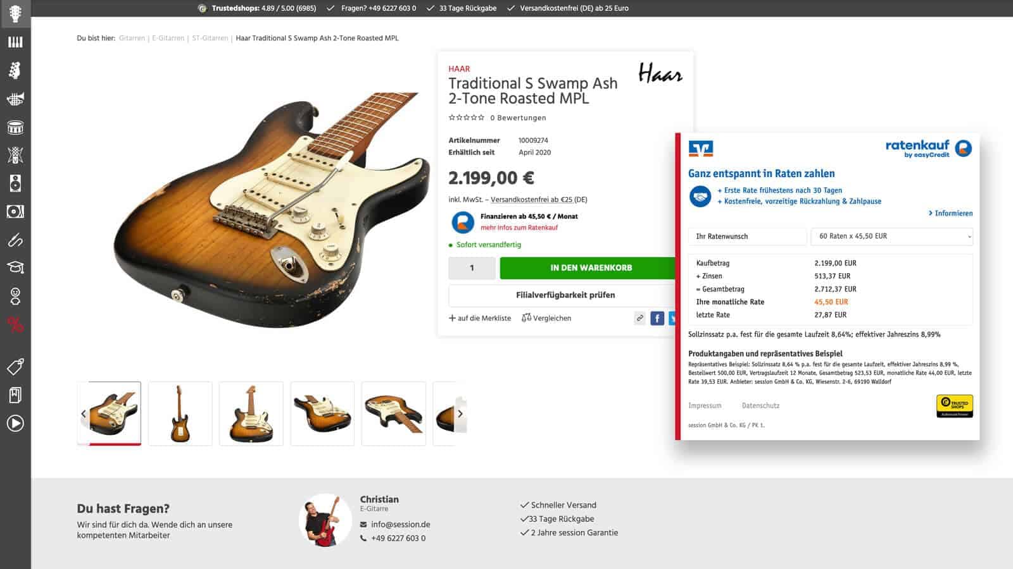This screenshot has height=569, width=1013.
Task: Open the speaker category in the sidebar
Action: [15, 183]
